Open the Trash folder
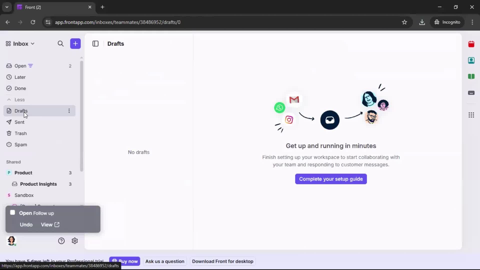This screenshot has height=270, width=480. click(21, 133)
